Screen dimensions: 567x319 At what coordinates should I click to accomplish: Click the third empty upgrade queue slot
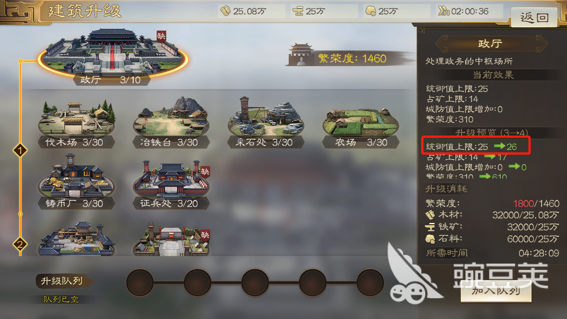pos(255,282)
